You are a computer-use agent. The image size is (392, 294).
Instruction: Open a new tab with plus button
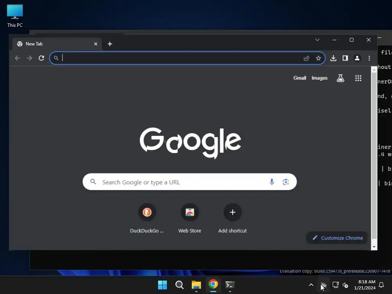point(110,44)
